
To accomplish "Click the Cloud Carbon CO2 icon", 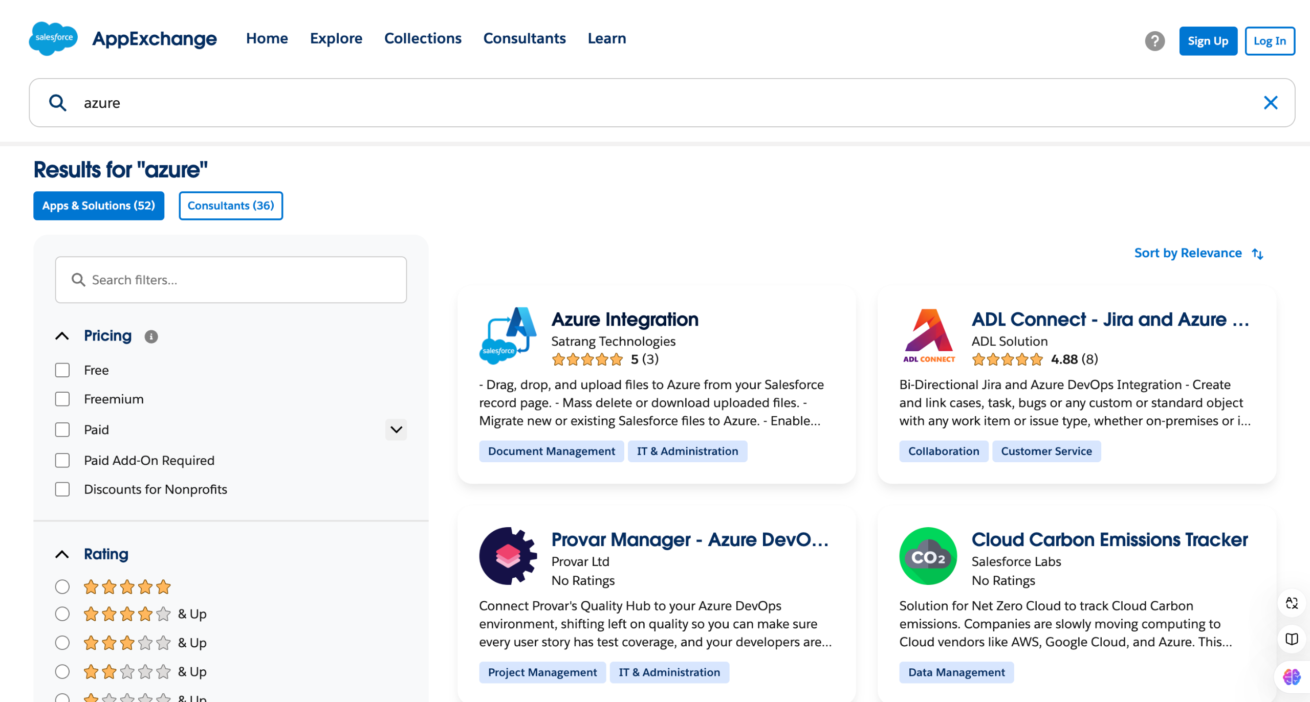I will point(928,556).
